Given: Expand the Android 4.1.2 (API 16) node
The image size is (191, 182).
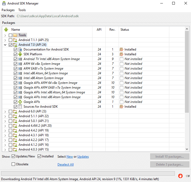Looking at the screenshot, I should tap(5, 145).
